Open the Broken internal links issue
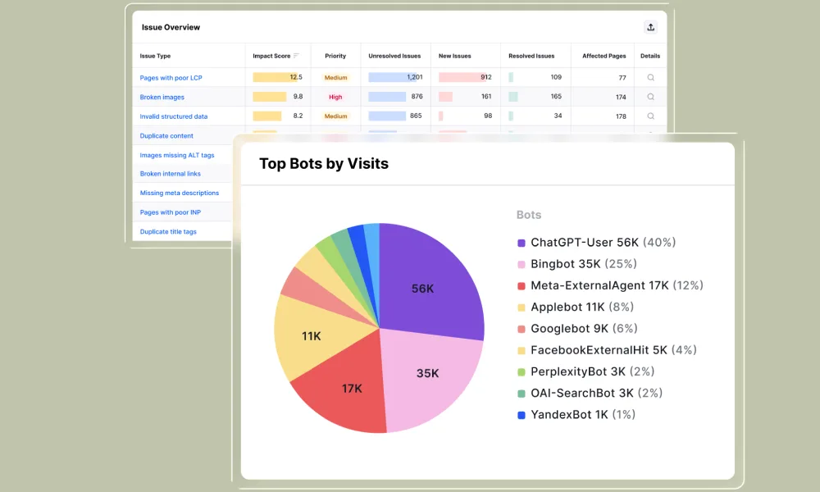The height and width of the screenshot is (492, 820). tap(170, 174)
